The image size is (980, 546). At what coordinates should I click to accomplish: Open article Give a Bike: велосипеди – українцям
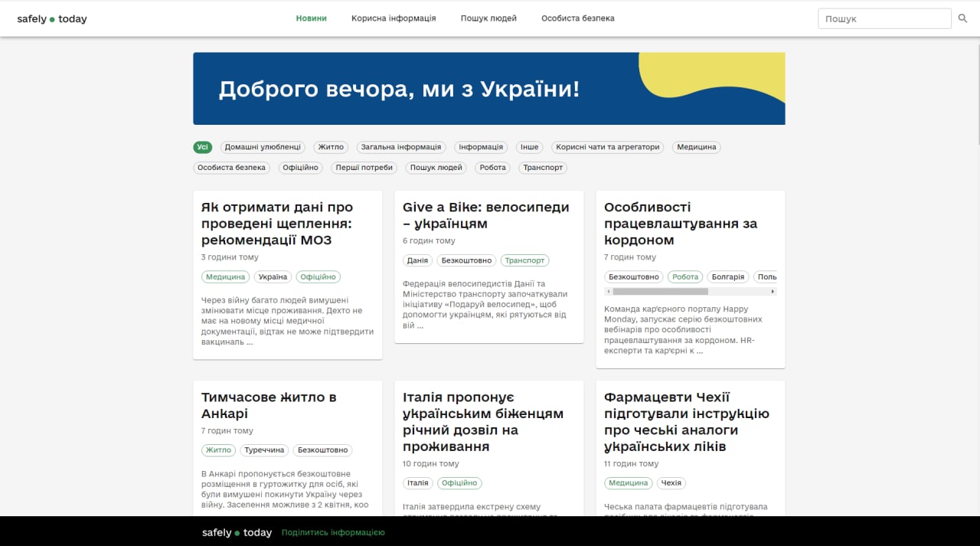(485, 215)
